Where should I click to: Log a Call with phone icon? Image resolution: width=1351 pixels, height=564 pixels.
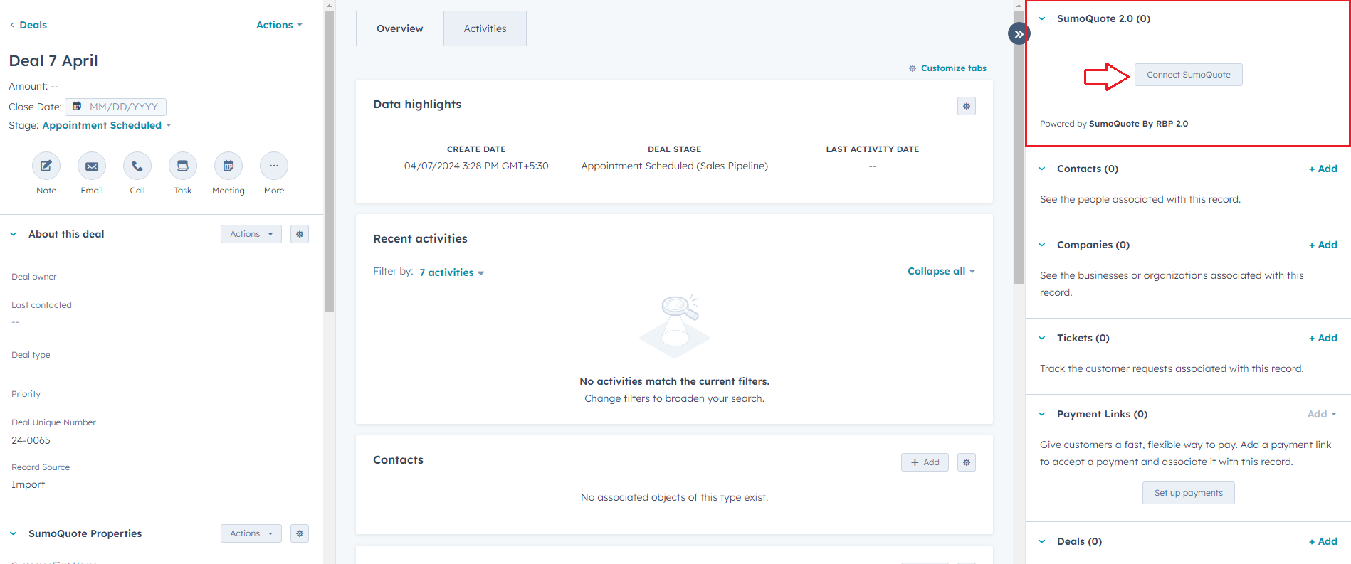click(137, 166)
